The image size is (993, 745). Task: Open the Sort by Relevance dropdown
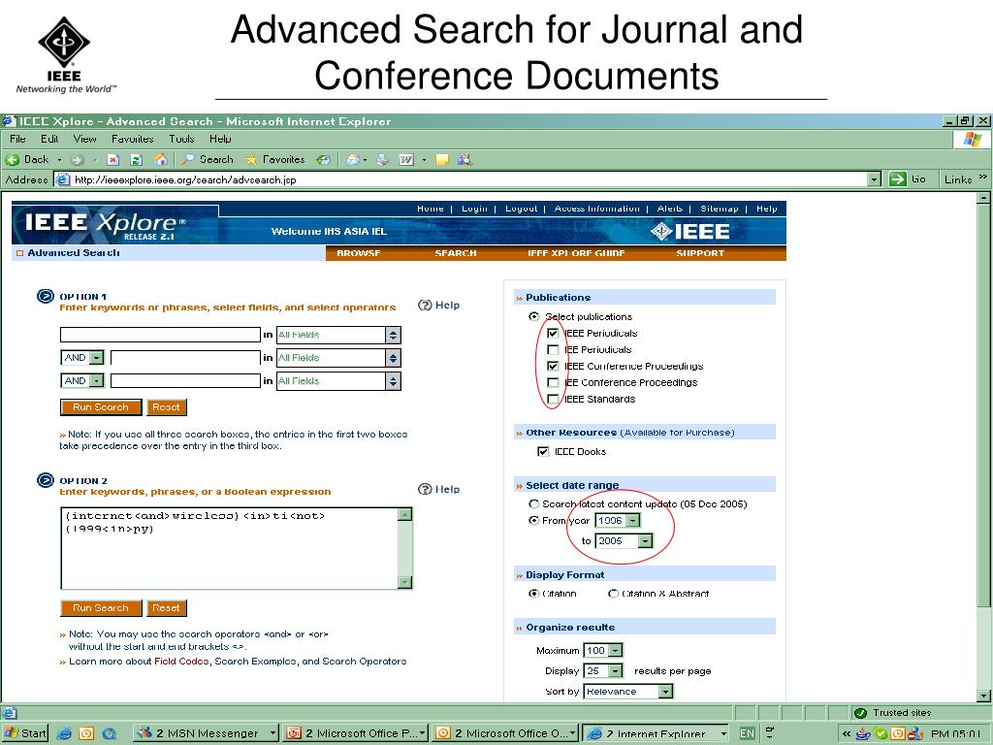coord(628,691)
